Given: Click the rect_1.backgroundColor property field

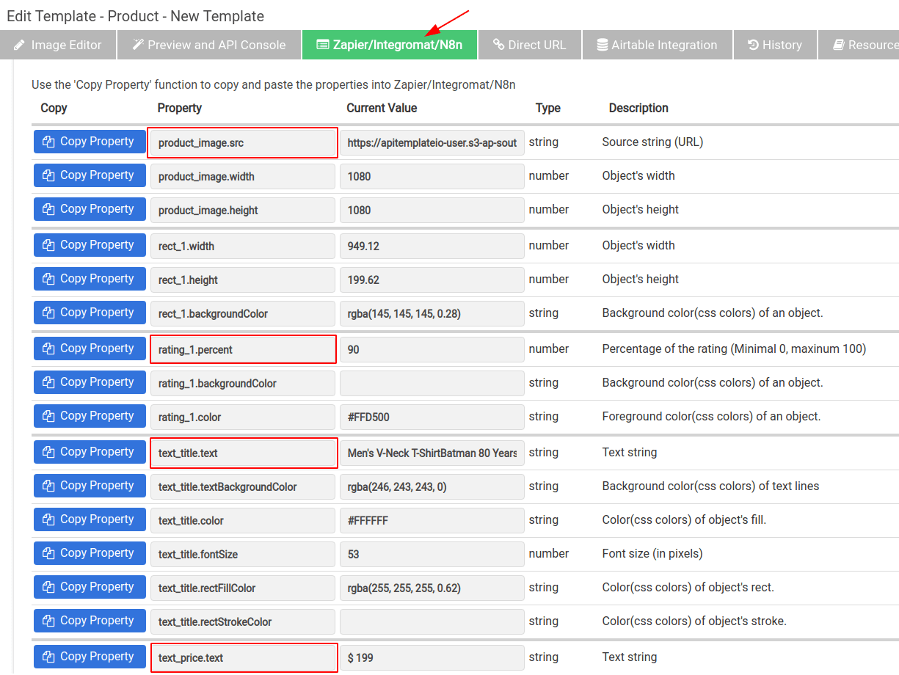Looking at the screenshot, I should (x=243, y=314).
